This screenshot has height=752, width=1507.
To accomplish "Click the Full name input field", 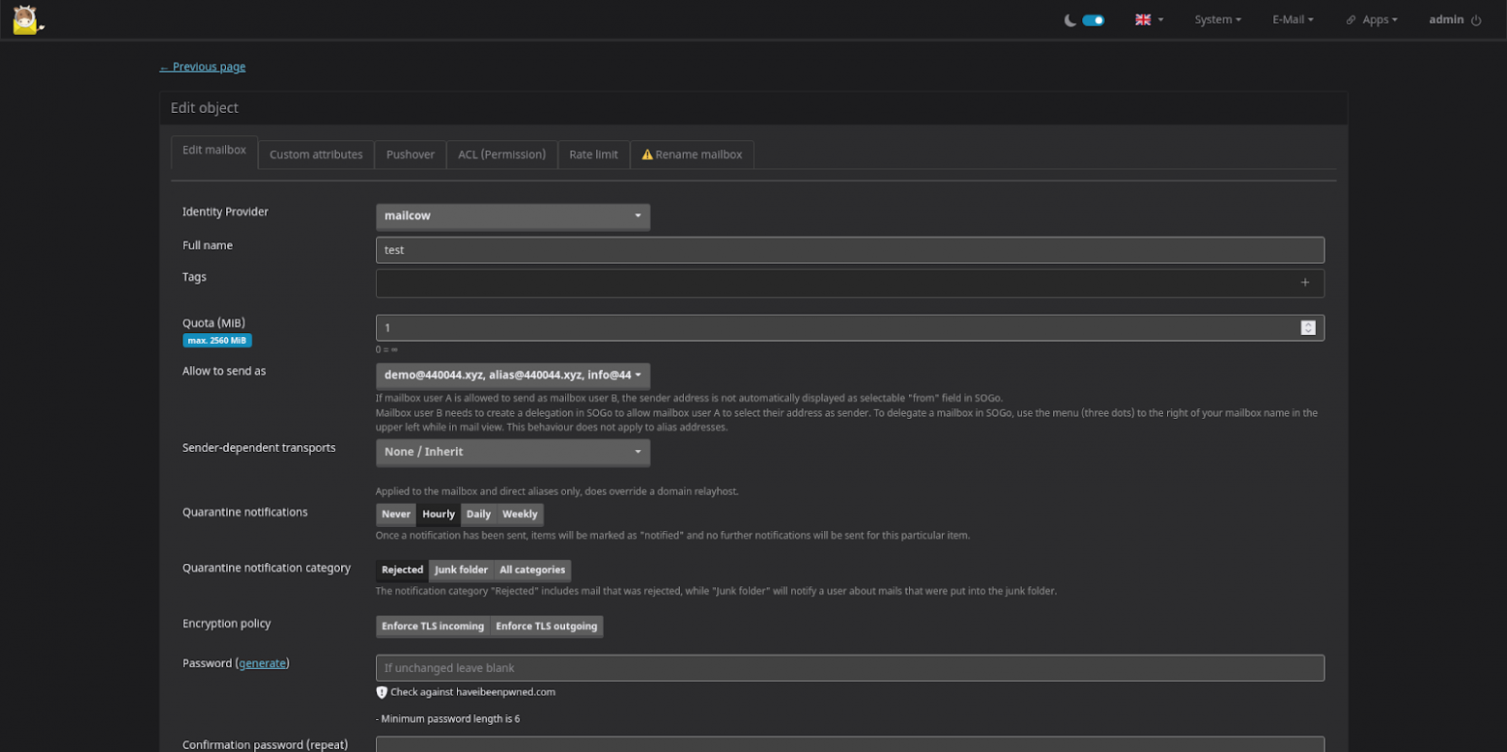I will 849,250.
